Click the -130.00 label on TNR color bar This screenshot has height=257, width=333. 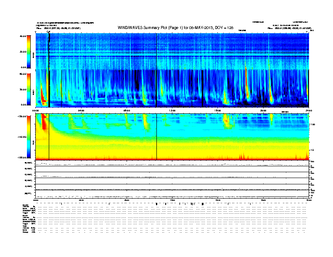[x=22, y=116]
